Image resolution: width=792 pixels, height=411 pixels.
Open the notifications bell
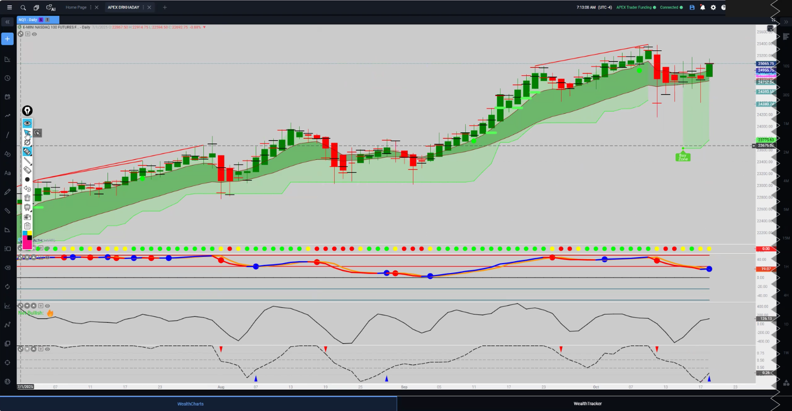[703, 7]
